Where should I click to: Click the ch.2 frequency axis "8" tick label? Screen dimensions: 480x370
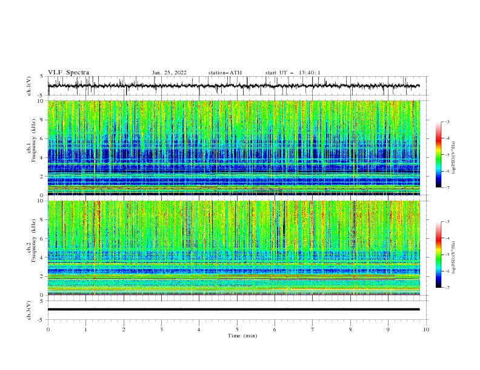click(x=42, y=219)
